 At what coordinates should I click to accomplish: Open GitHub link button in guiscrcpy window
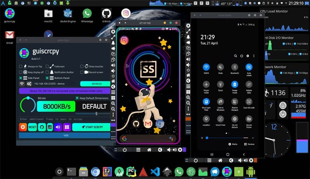pyautogui.click(x=41, y=127)
